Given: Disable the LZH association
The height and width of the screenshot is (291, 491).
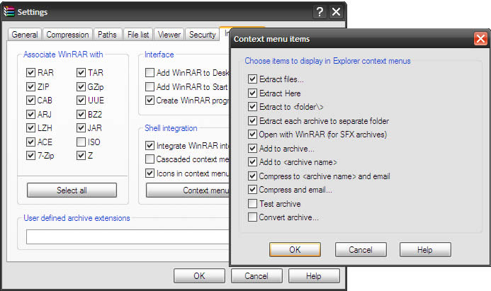Looking at the screenshot, I should [30, 127].
